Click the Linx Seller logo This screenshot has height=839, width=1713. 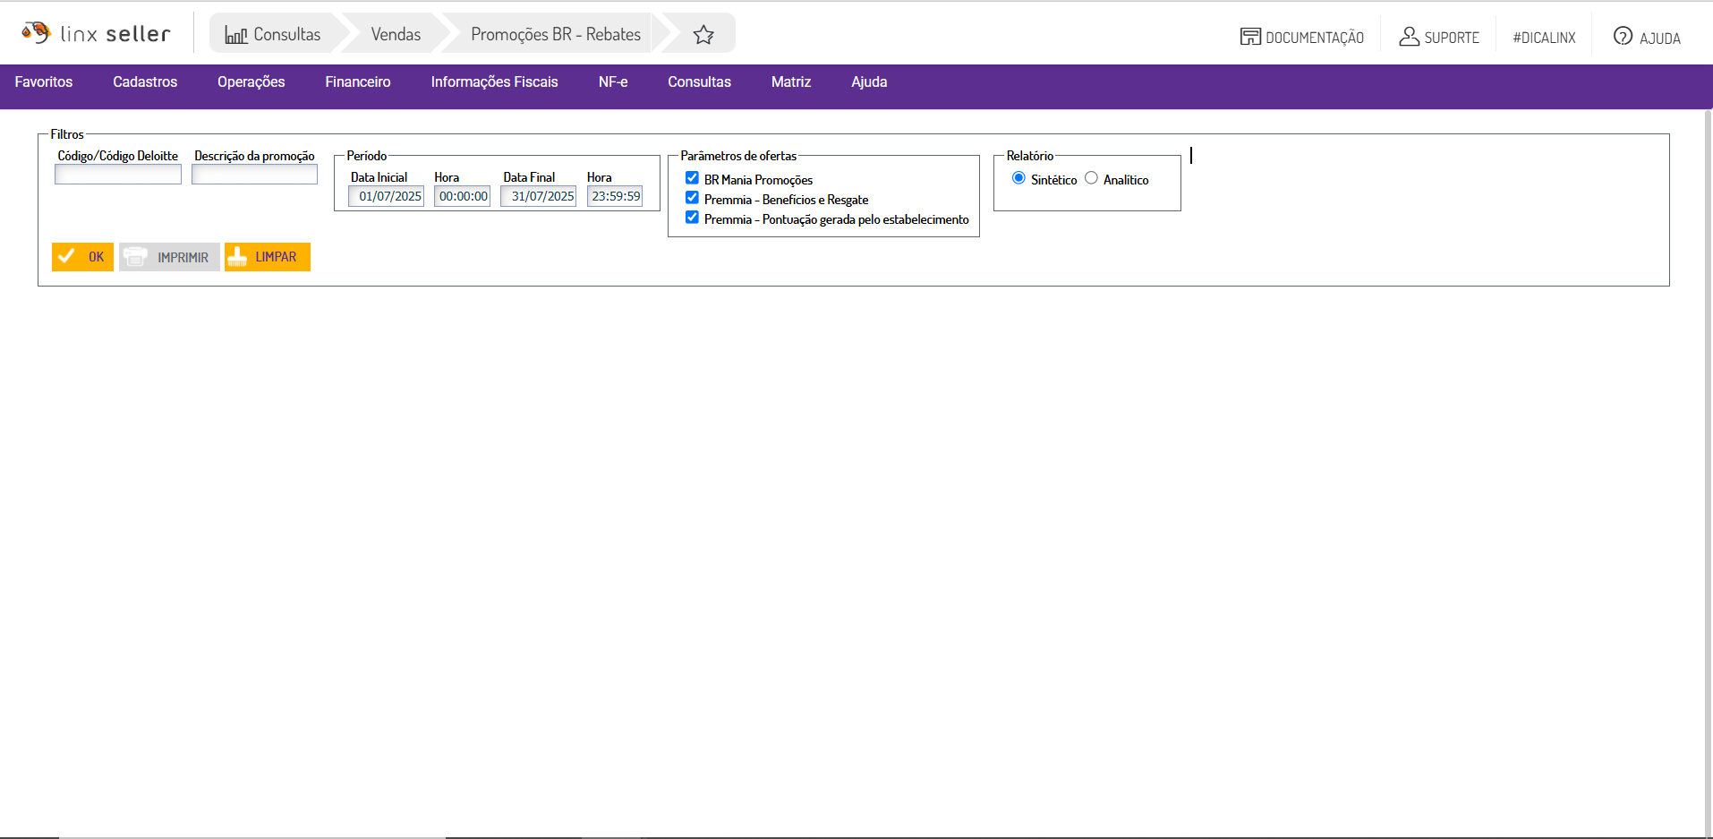click(96, 33)
